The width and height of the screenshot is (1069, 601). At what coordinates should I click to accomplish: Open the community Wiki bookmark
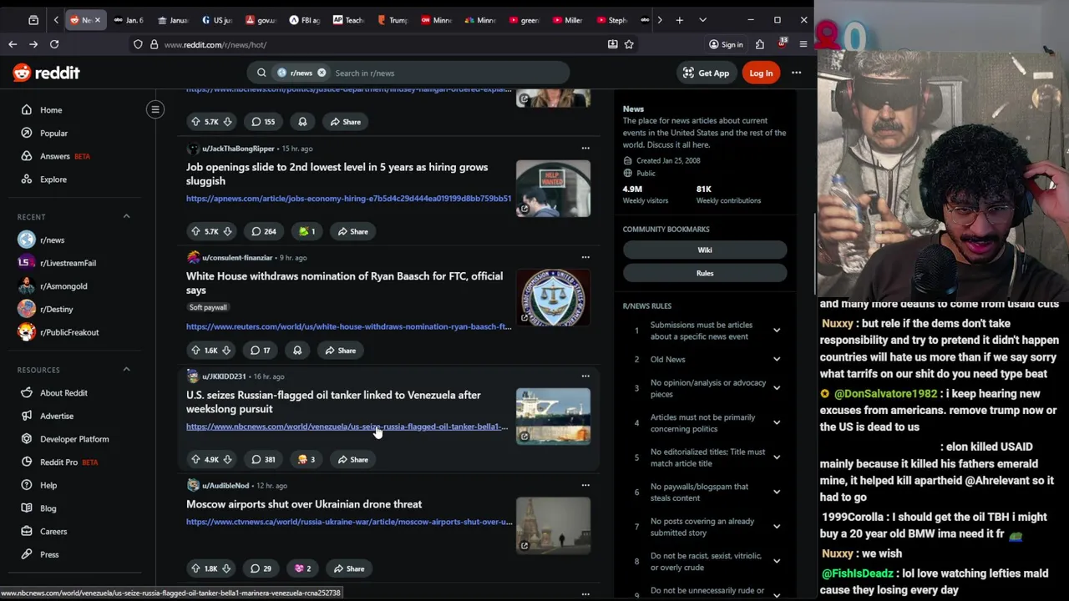[x=705, y=250]
